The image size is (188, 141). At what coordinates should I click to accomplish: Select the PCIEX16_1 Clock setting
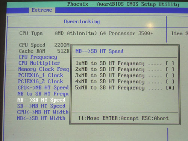41,75
